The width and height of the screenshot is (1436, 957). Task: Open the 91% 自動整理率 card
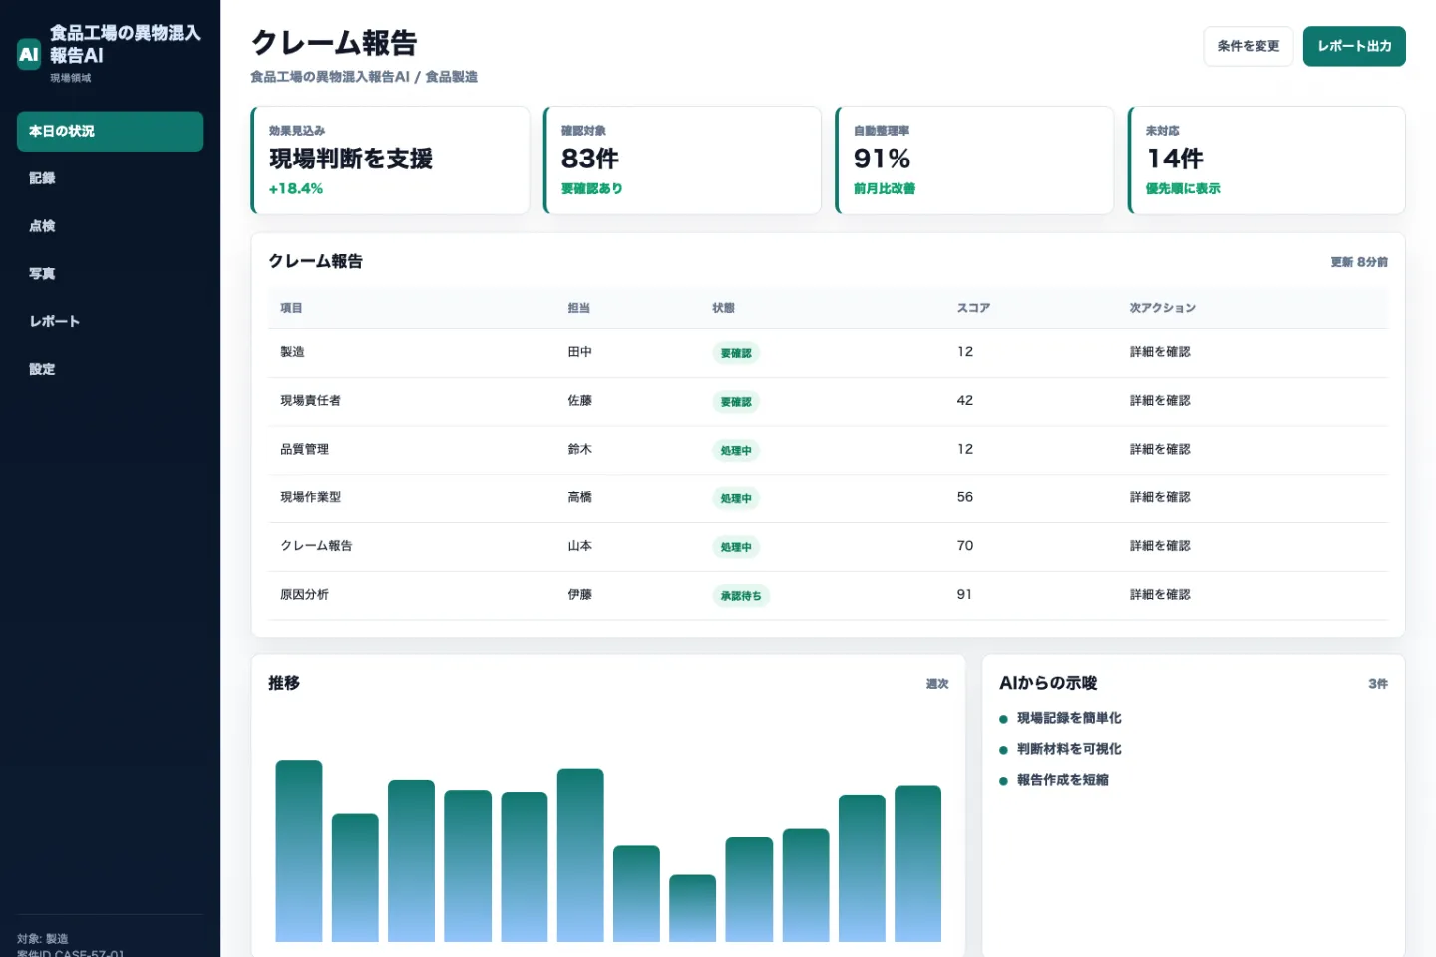(x=974, y=159)
